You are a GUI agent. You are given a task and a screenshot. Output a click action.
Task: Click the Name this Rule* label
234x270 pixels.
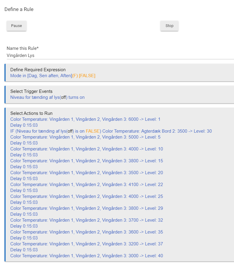point(23,48)
